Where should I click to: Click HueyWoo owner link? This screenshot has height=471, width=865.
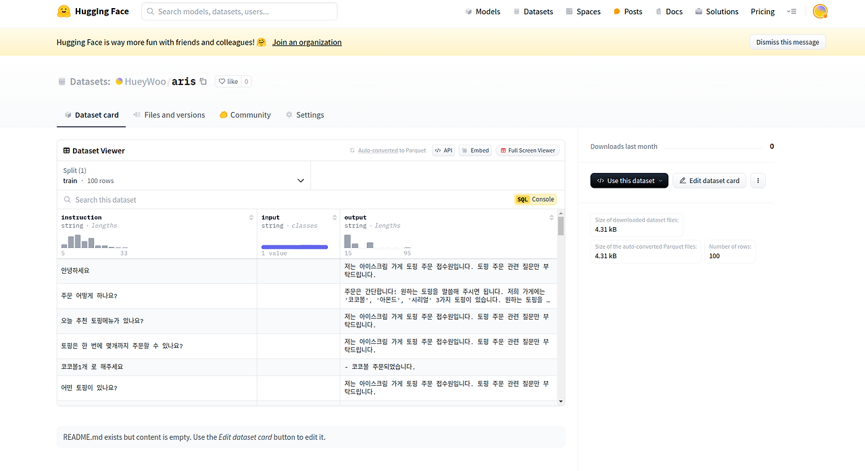[145, 82]
